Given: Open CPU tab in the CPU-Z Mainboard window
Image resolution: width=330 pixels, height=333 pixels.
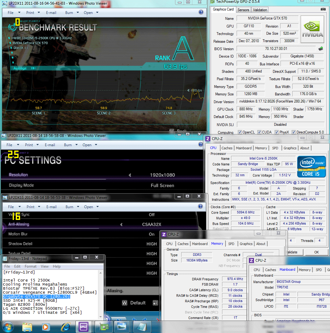Looking at the screenshot, I should (x=257, y=270).
